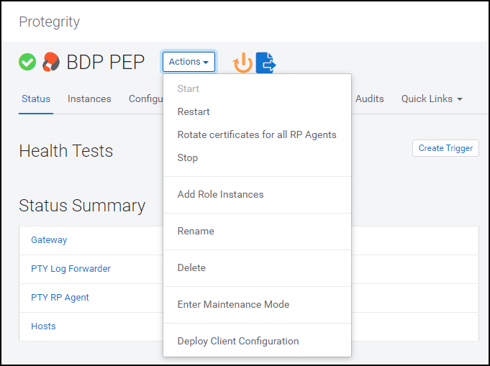Screen dimensions: 490x366
Task: Click the Create Trigger button
Action: click(x=445, y=148)
